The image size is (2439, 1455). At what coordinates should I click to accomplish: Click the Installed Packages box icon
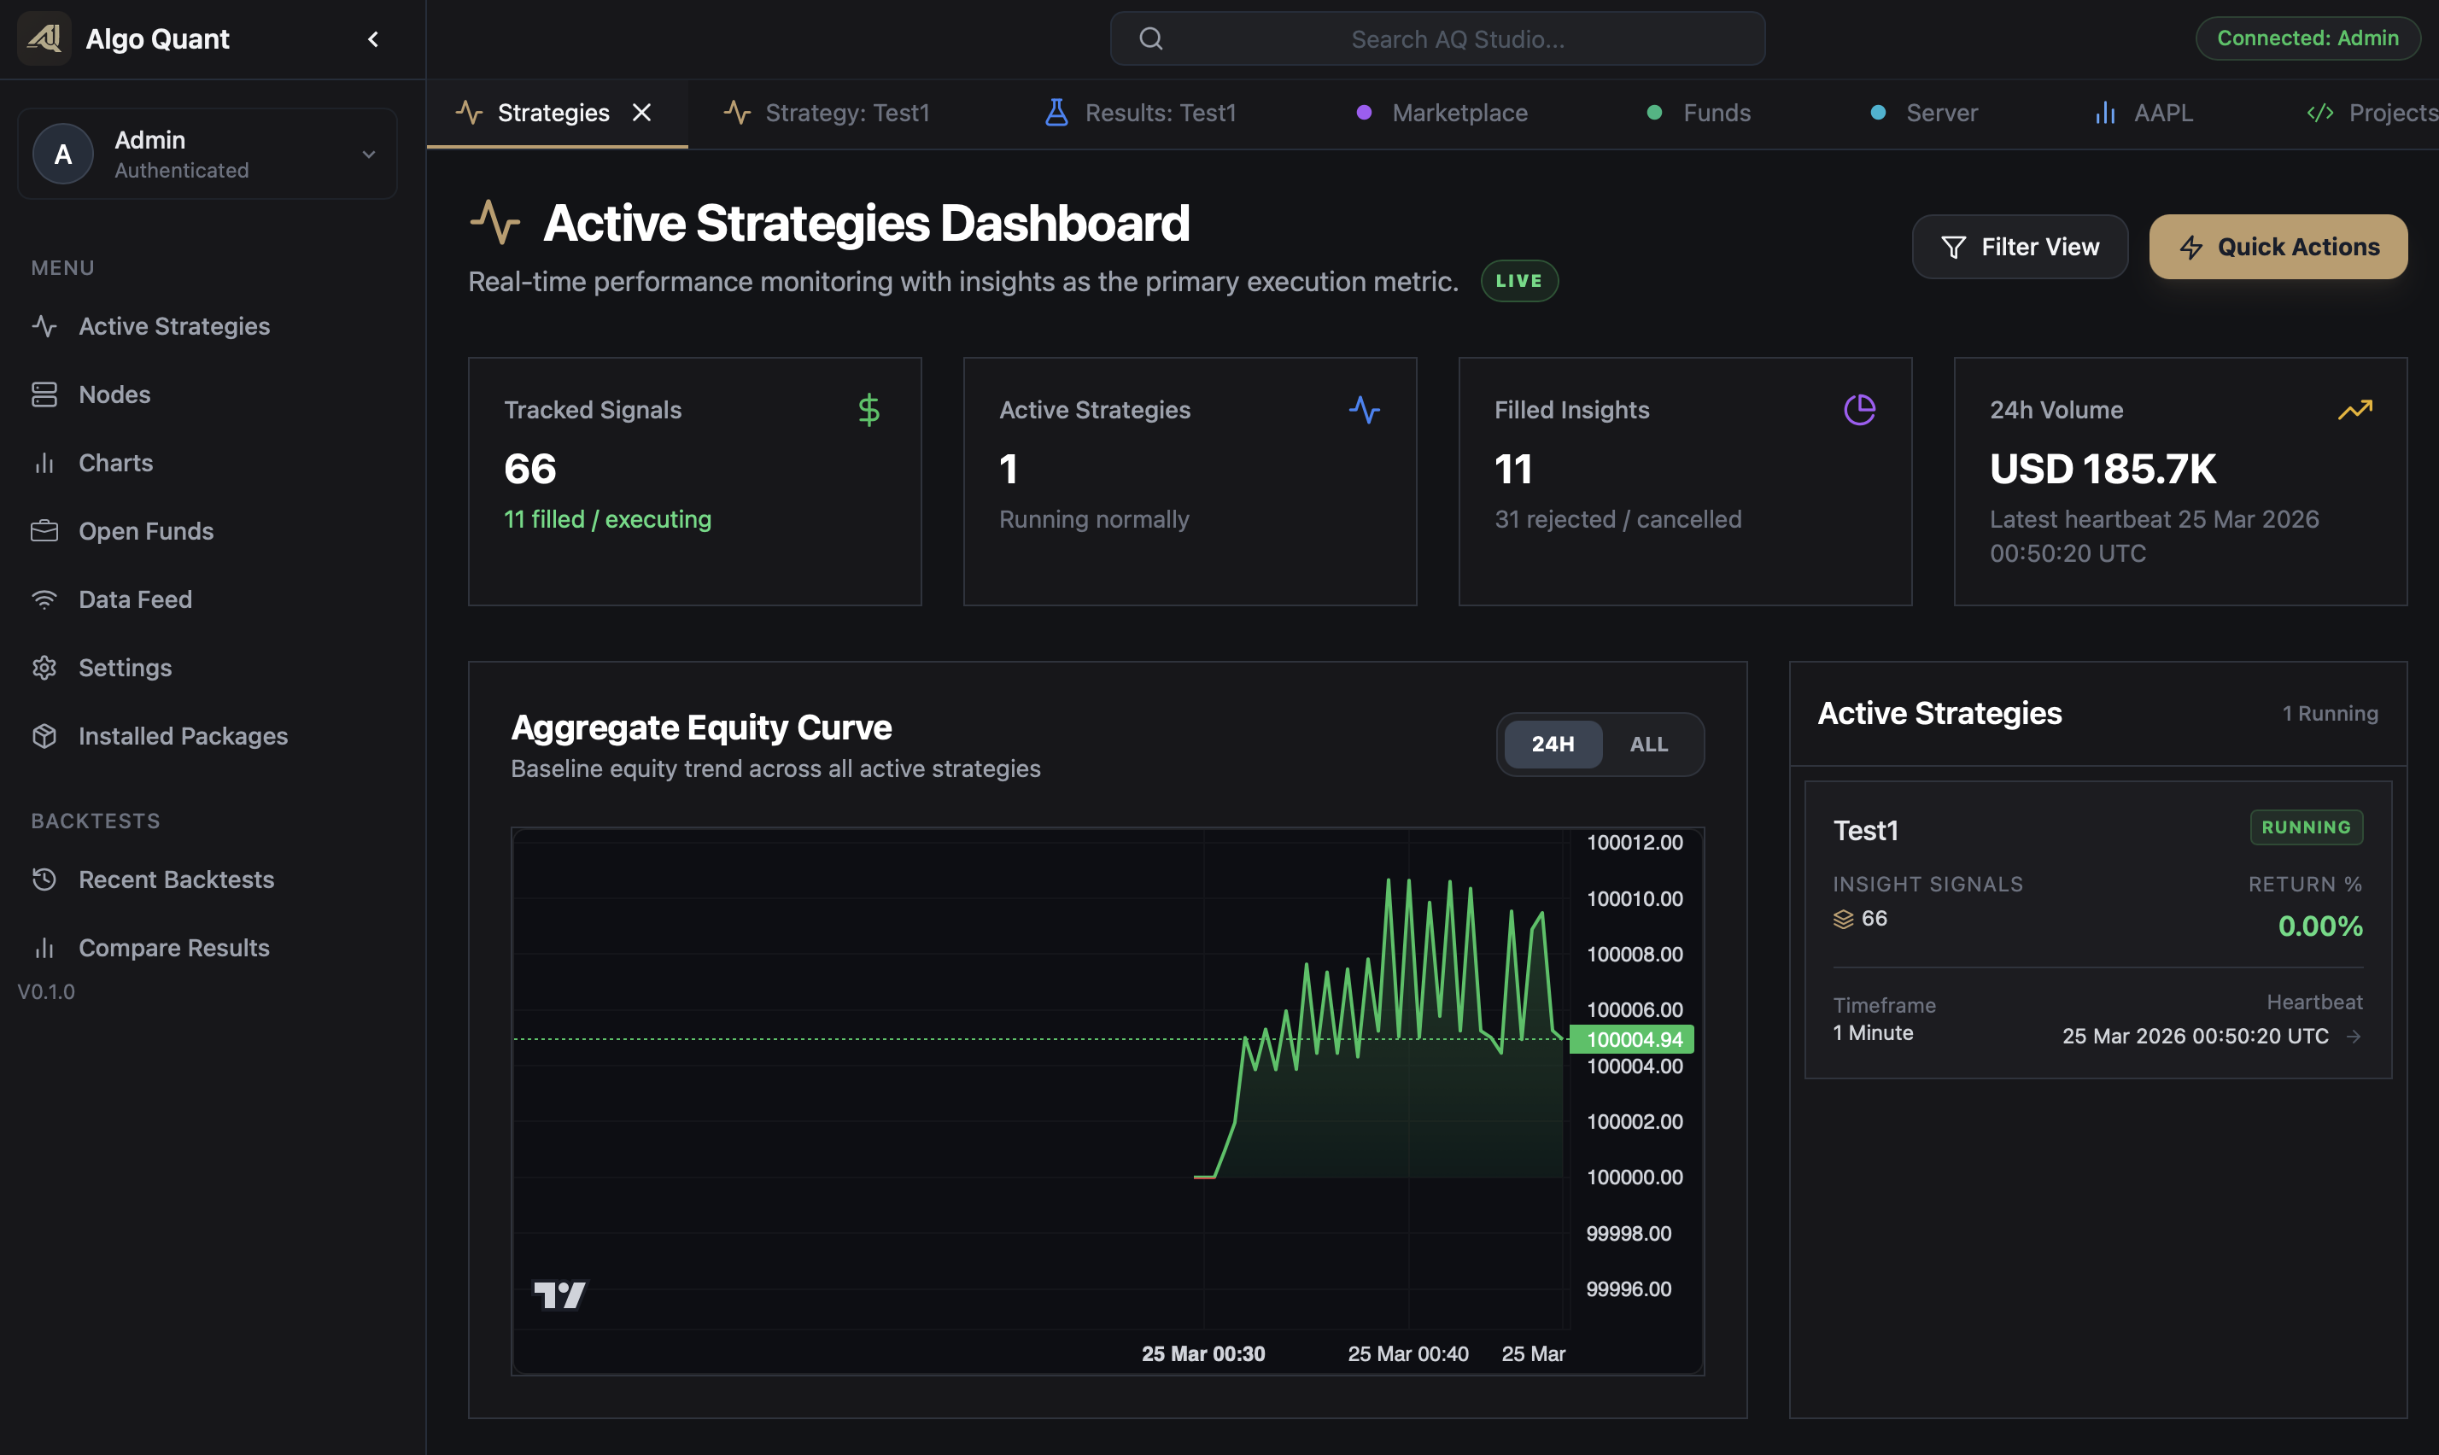coord(44,735)
